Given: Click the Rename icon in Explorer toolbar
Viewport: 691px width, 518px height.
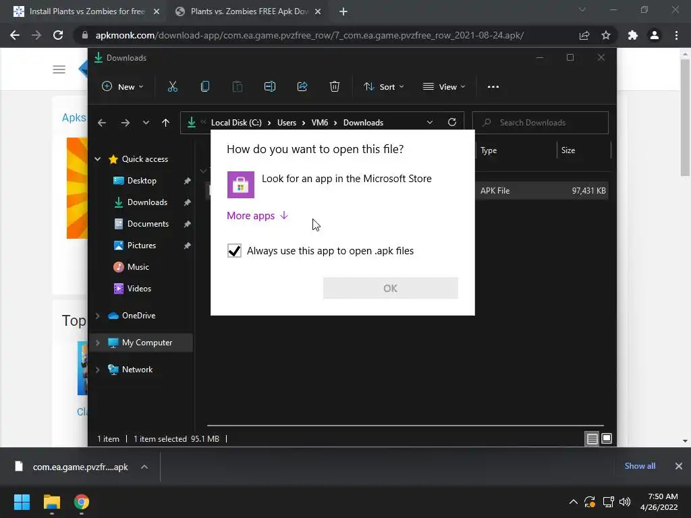Looking at the screenshot, I should [x=270, y=87].
